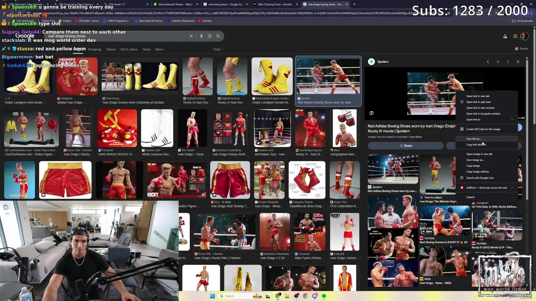Open a new browser tab
536x301 pixels.
[x=354, y=4]
